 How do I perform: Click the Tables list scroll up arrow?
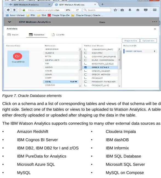(119, 49)
